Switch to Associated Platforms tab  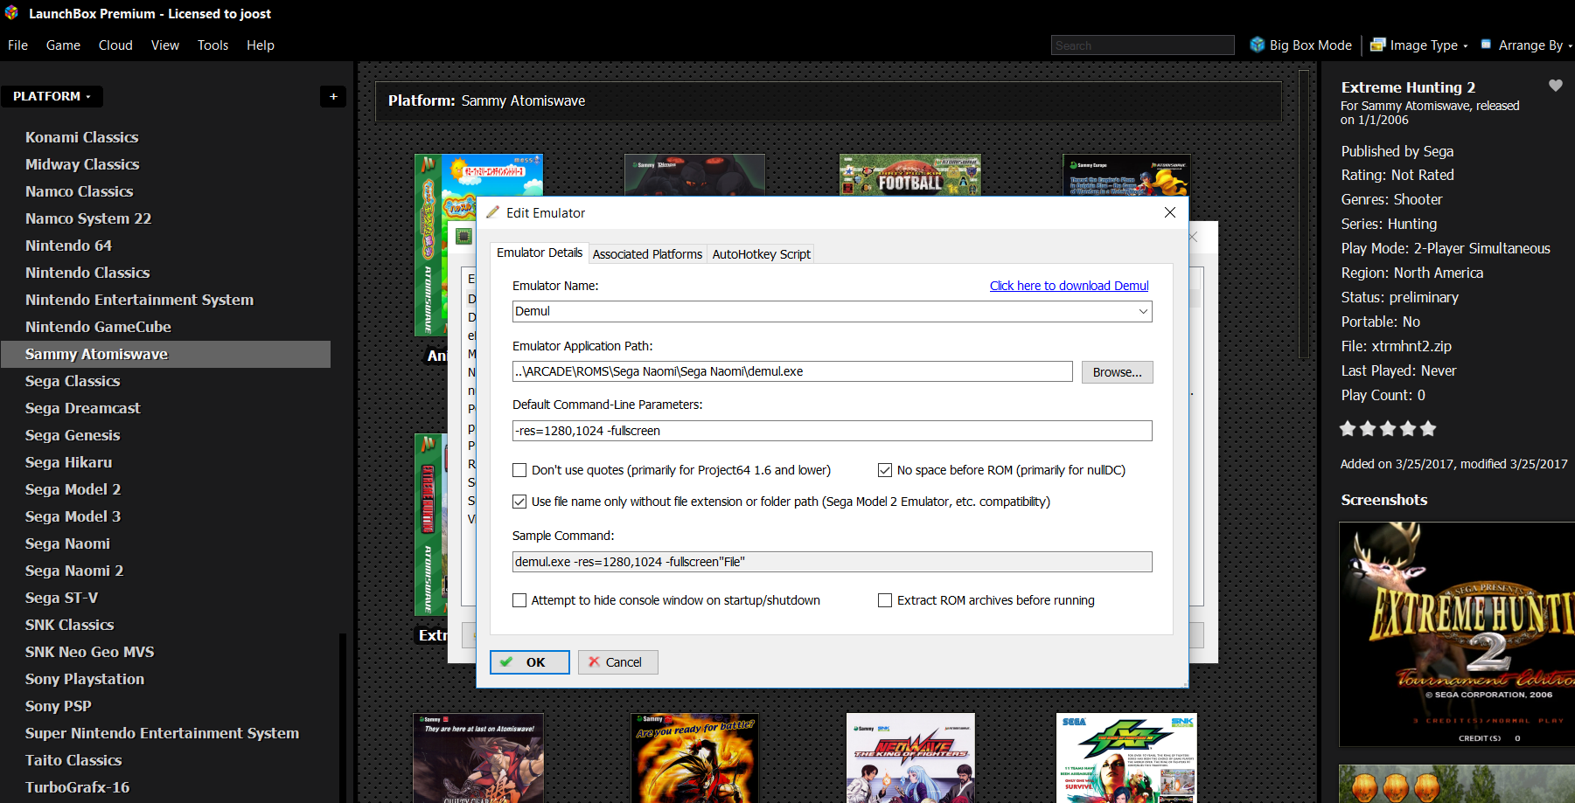647,254
